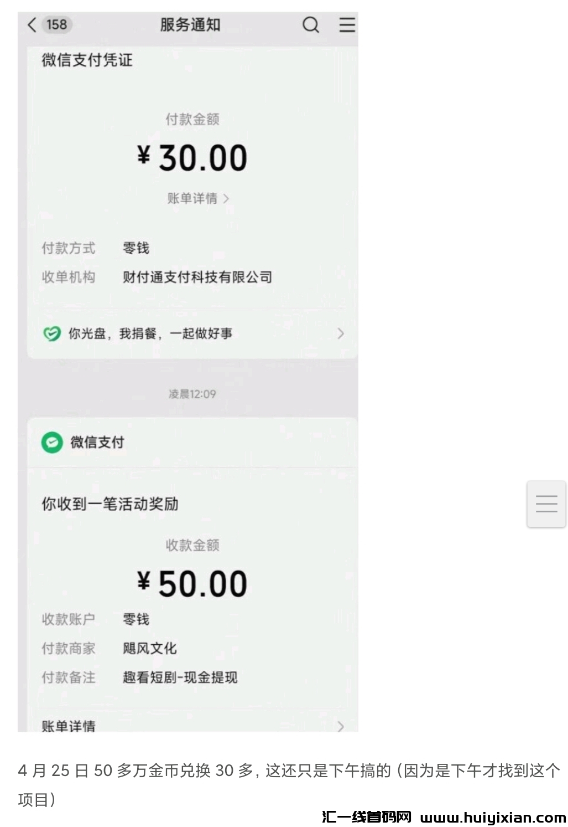Click the 趣看短剧-现金提现 remark text
Image resolution: width=568 pixels, height=827 pixels.
point(180,677)
